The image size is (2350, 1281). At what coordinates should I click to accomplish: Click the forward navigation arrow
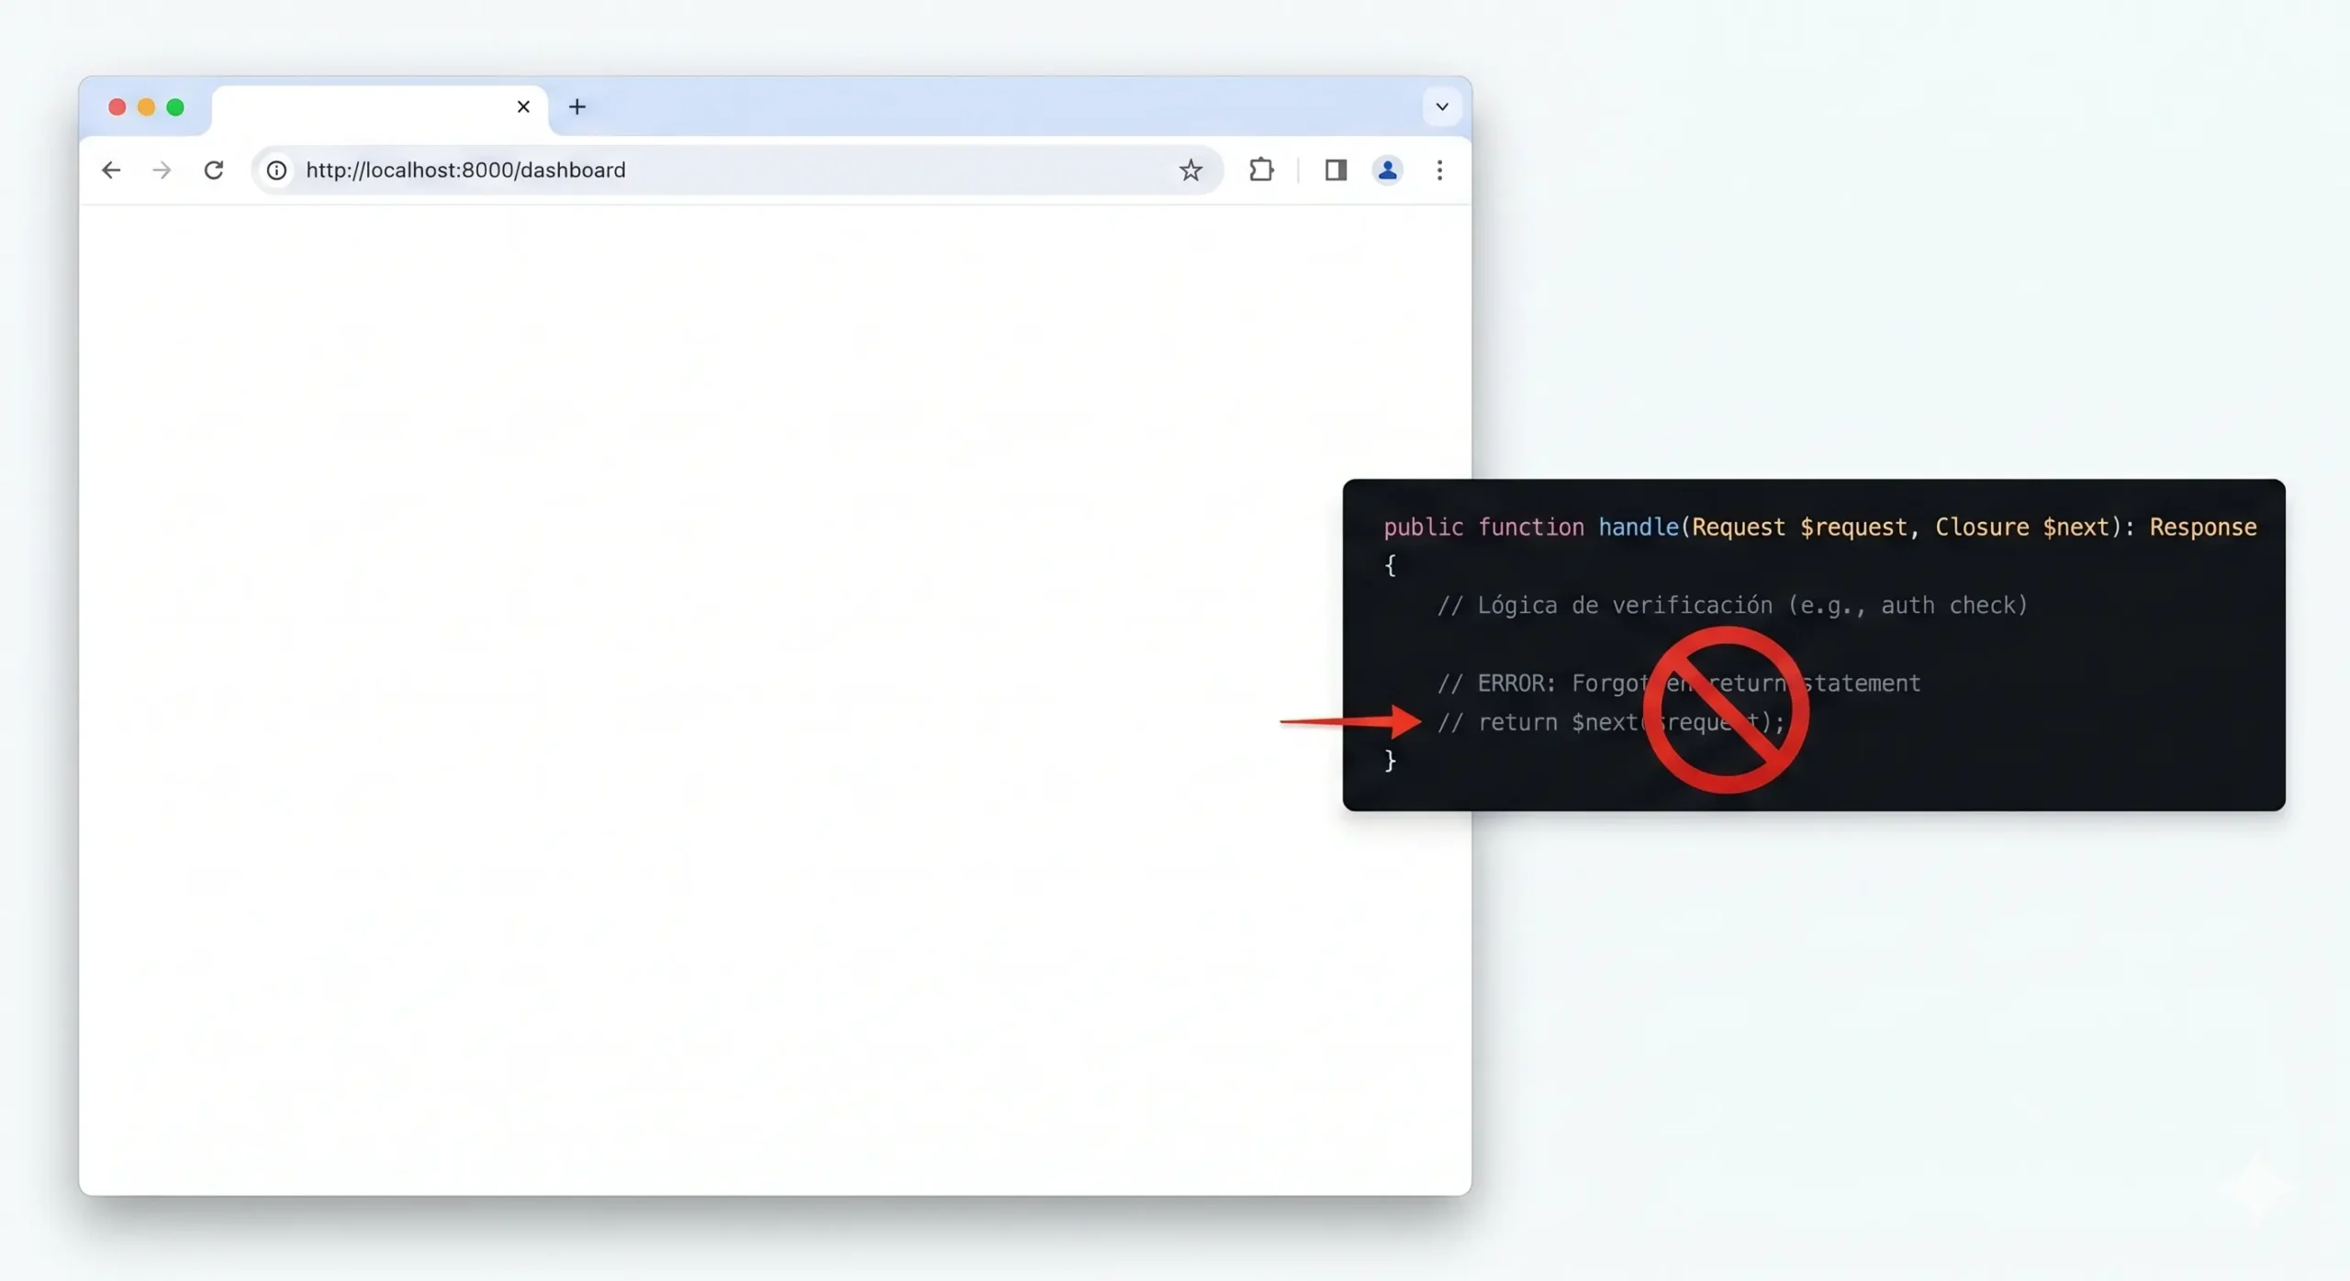point(162,170)
